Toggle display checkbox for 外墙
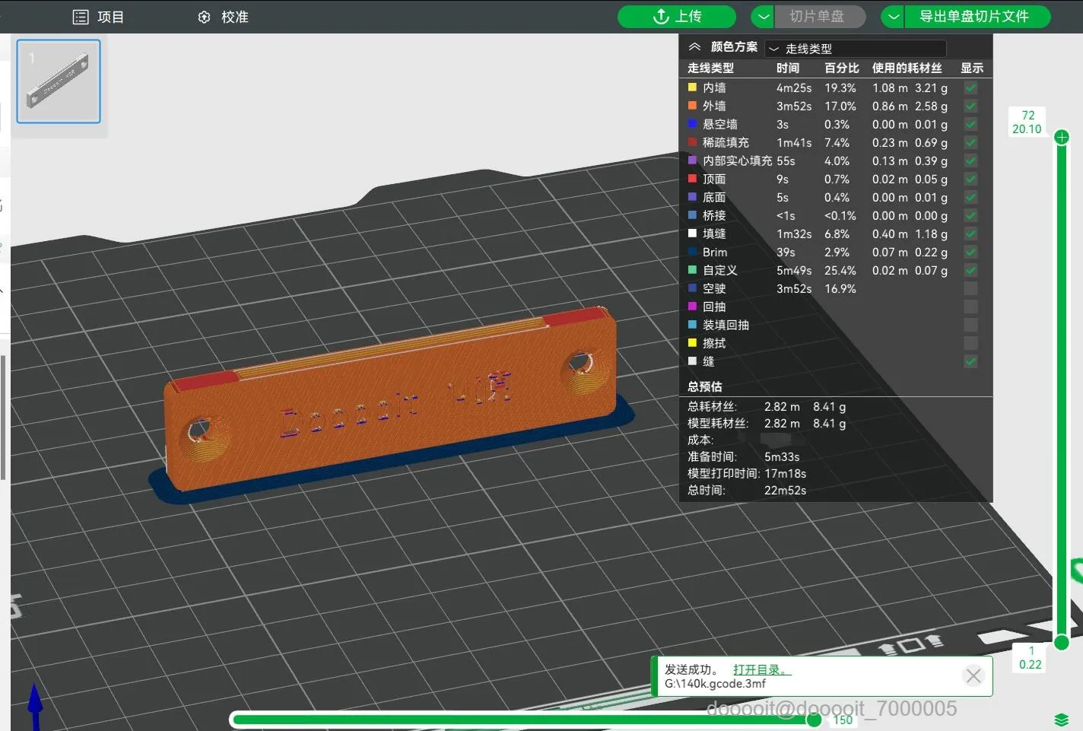The width and height of the screenshot is (1083, 731). pos(970,106)
